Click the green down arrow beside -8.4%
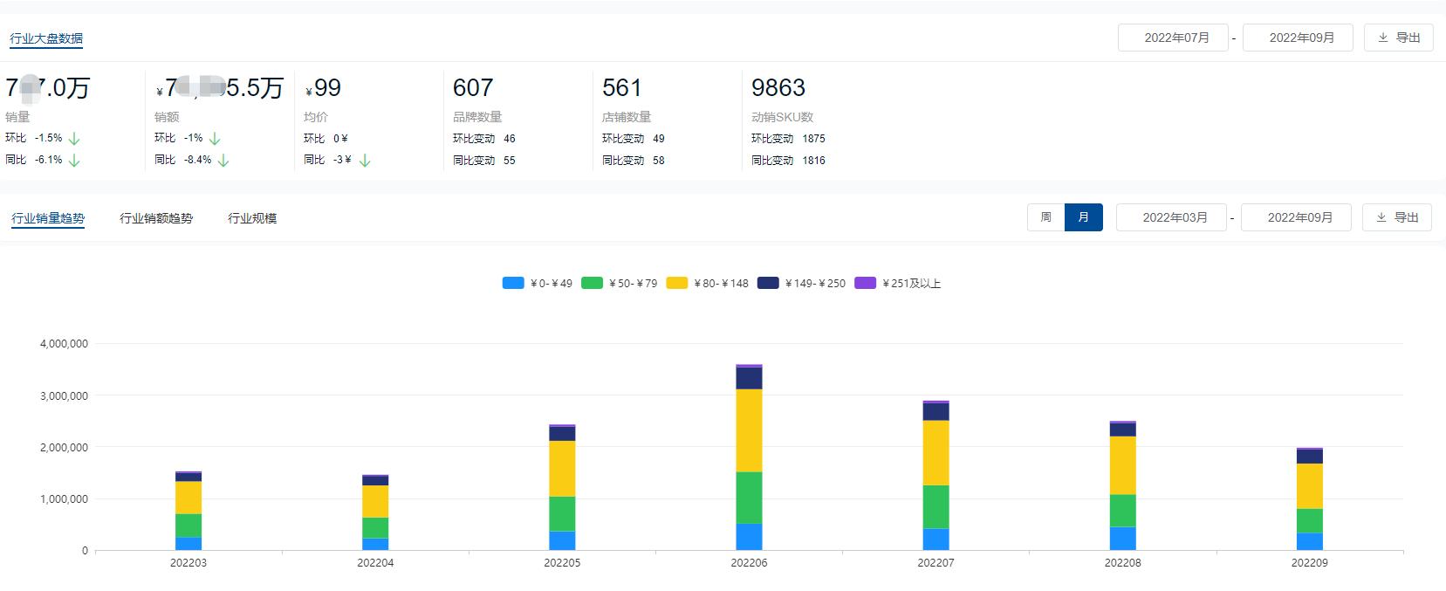The image size is (1446, 591). pyautogui.click(x=223, y=161)
